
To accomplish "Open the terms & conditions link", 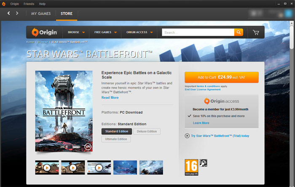I will click(208, 86).
